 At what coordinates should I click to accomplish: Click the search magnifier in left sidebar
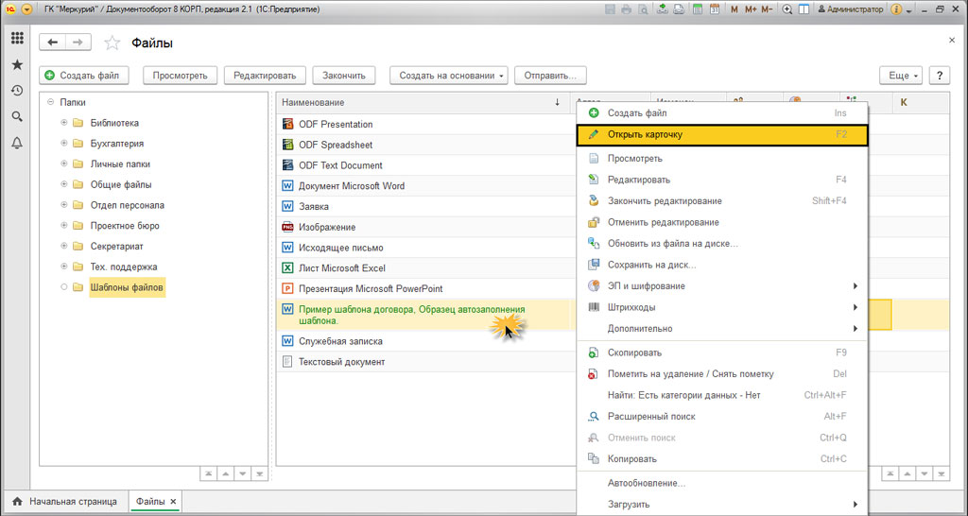coord(17,116)
